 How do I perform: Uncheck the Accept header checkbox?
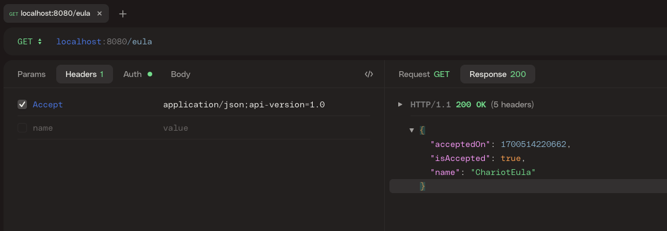pyautogui.click(x=22, y=104)
